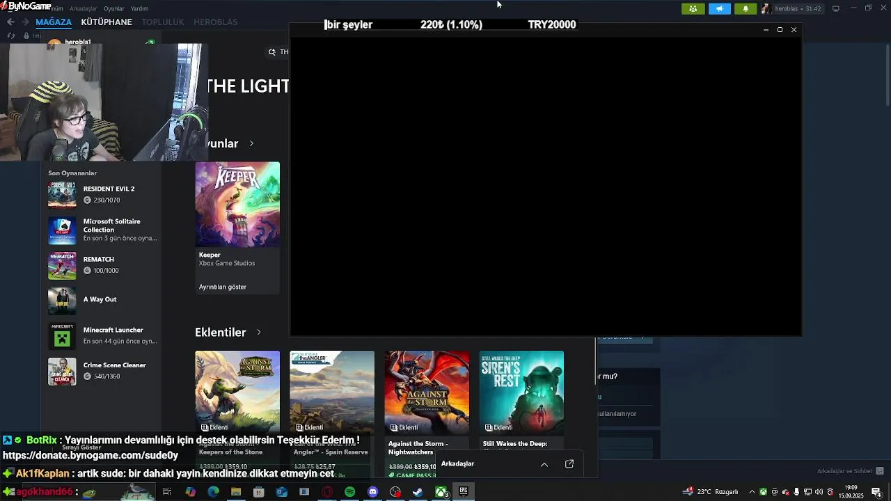Image resolution: width=891 pixels, height=501 pixels.
Task: Open Outlook from the taskbar
Action: (281, 492)
